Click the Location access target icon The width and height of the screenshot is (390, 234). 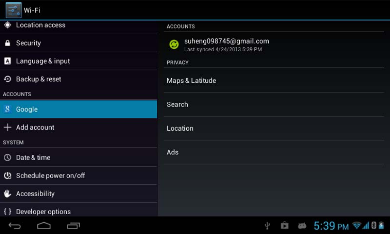click(x=8, y=25)
